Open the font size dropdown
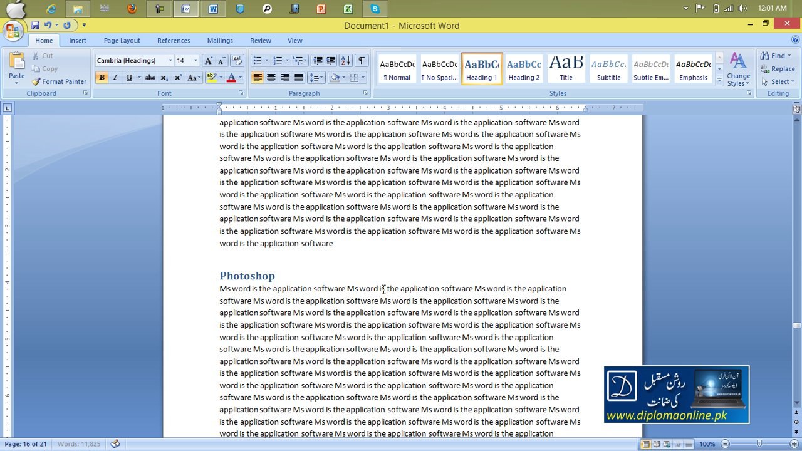This screenshot has height=451, width=802. tap(195, 61)
